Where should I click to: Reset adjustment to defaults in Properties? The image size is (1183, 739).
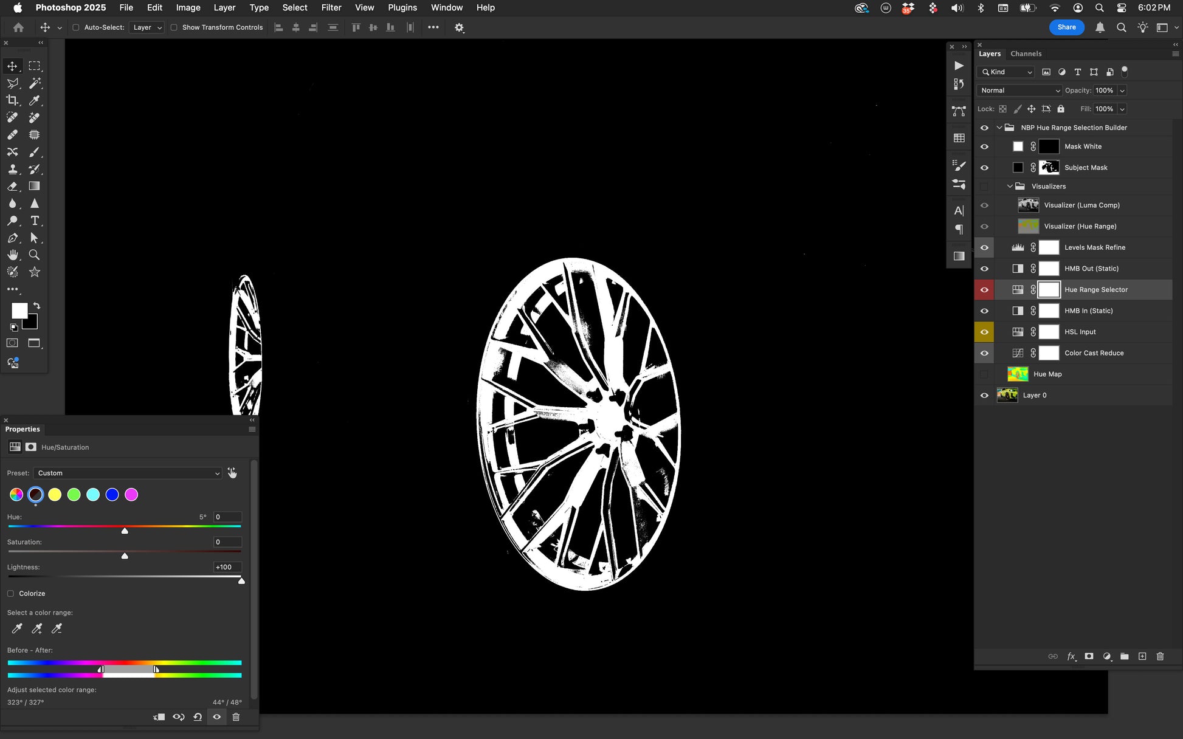tap(198, 717)
